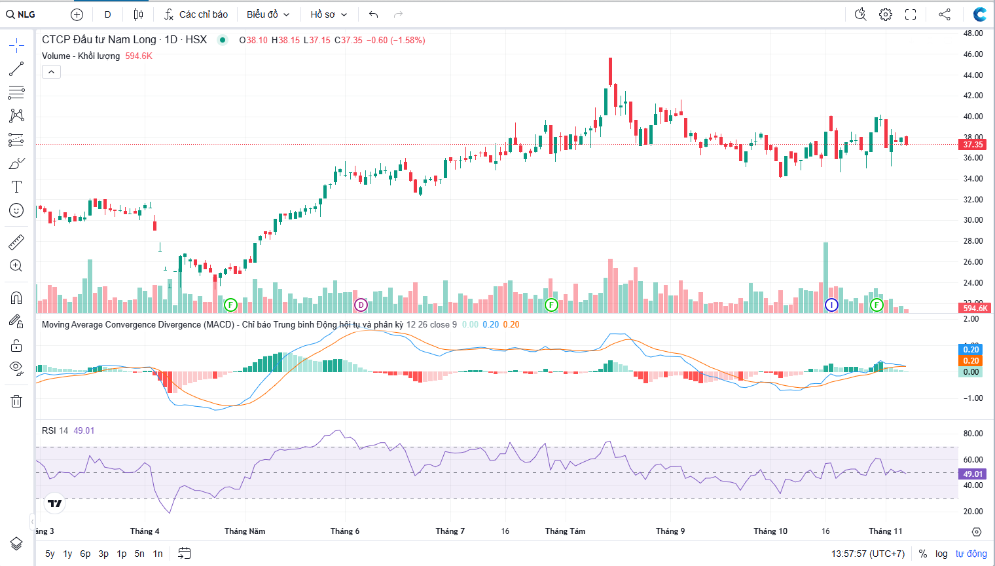Viewport: 995px width, 566px height.
Task: Click the trash icon to remove drawings
Action: pos(16,402)
